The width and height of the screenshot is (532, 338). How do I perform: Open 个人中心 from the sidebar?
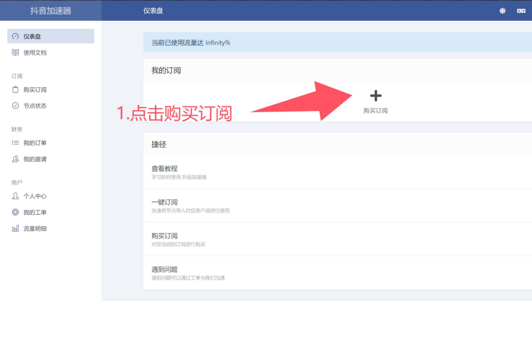click(51, 196)
